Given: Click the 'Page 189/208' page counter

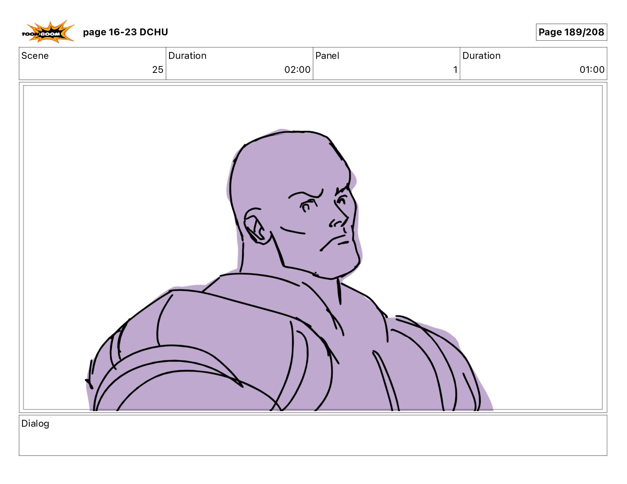Looking at the screenshot, I should [571, 32].
